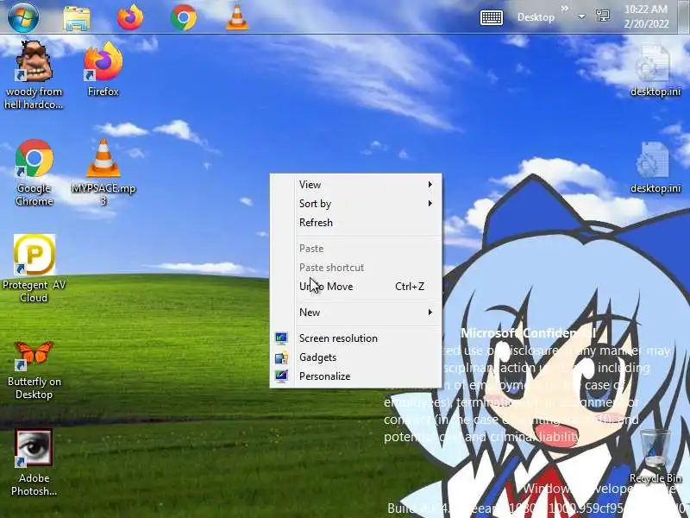Launch Chrome from the taskbar

tap(184, 17)
